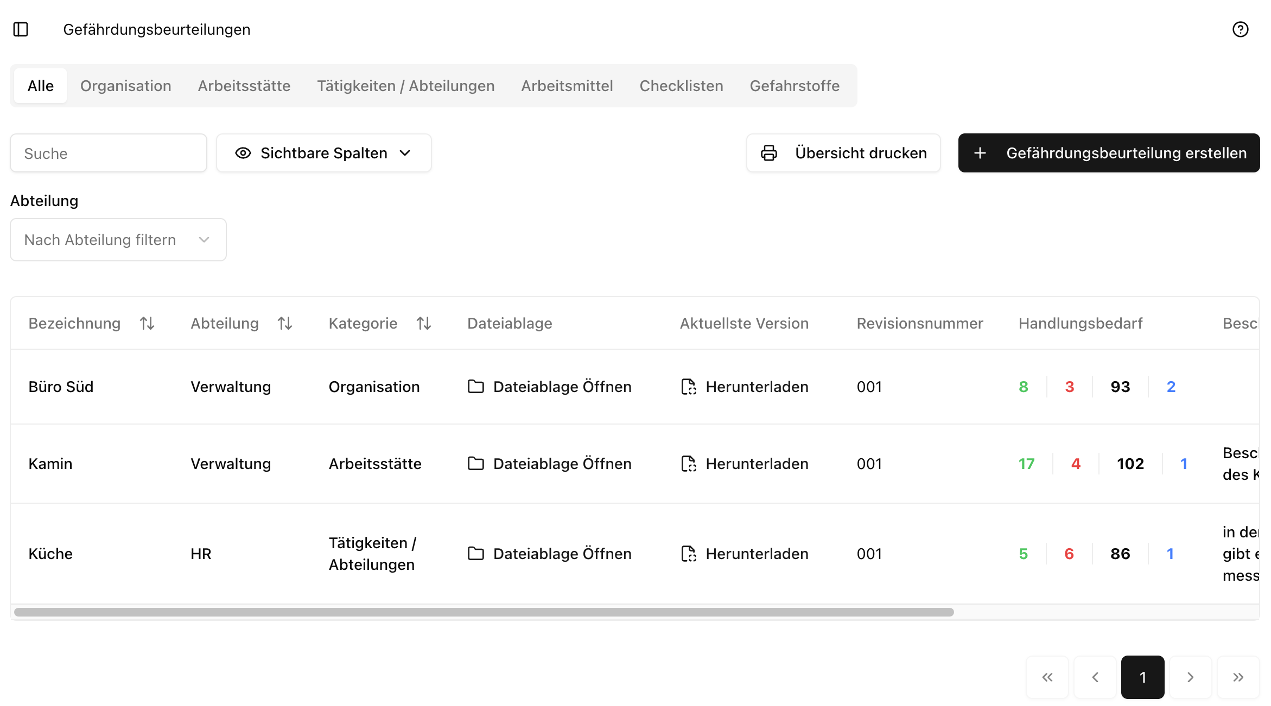Toggle the sidebar panel icon
Viewport: 1271px width, 706px height.
(x=22, y=30)
